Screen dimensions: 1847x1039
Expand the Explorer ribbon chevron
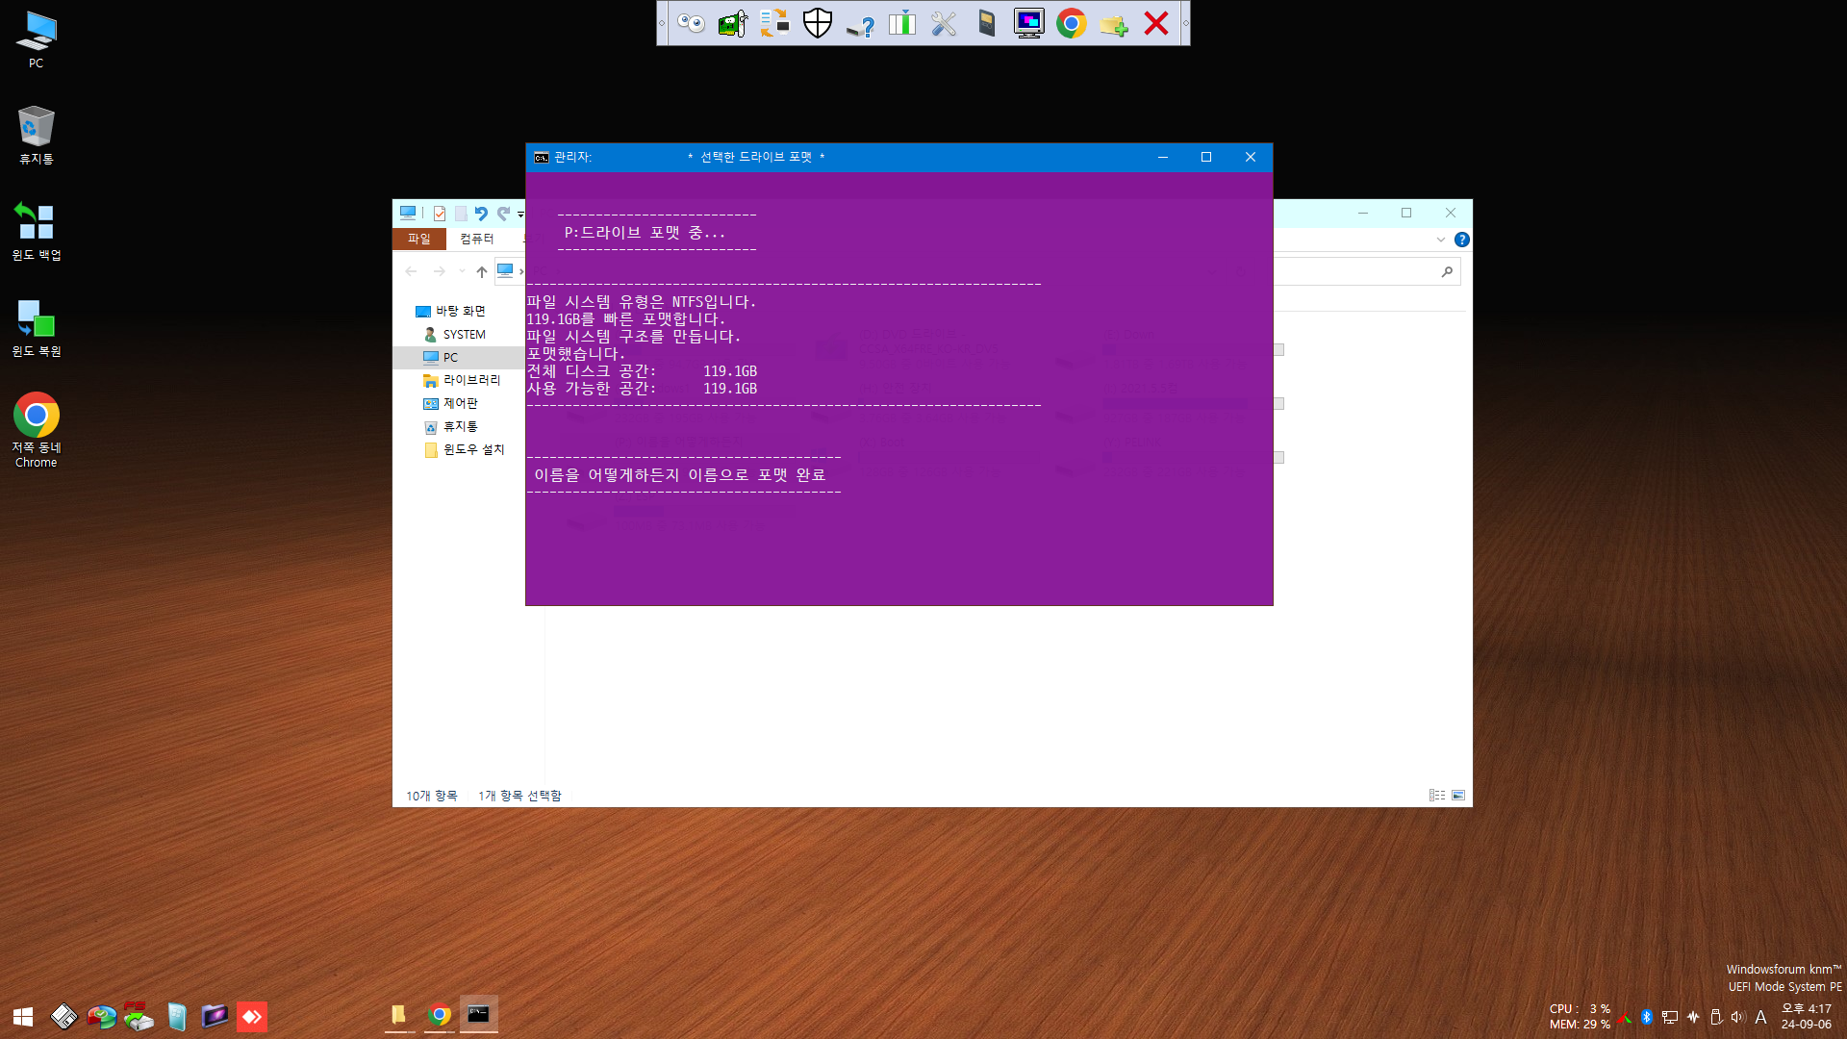click(x=1440, y=240)
